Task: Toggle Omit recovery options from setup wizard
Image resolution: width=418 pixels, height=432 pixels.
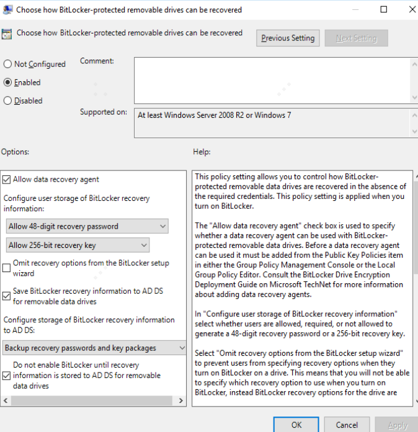Action: tap(6, 268)
